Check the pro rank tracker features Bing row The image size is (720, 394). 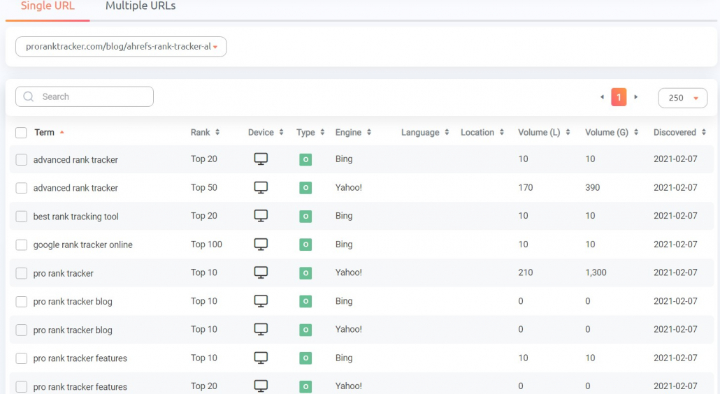[21, 358]
